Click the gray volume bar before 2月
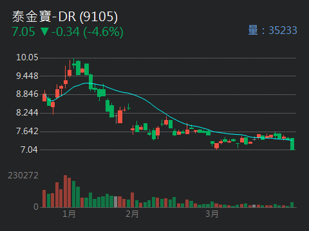 (x=116, y=201)
